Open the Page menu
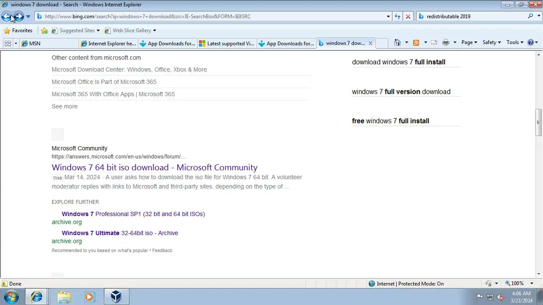Viewport: 543px width, 305px height. (469, 42)
